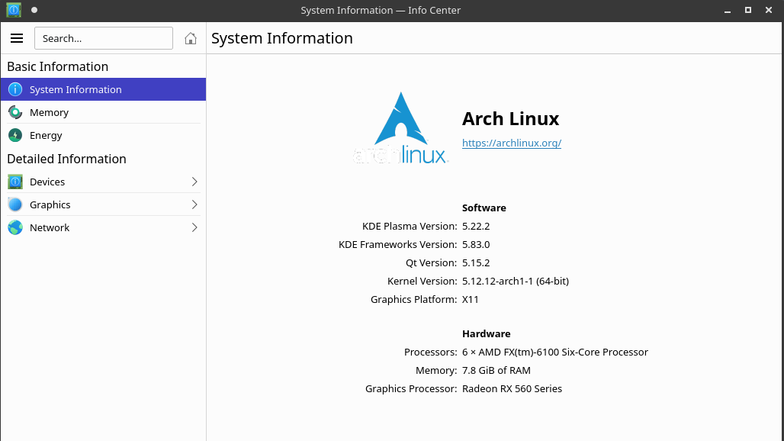This screenshot has width=784, height=441.
Task: Open the Devices entry label
Action: click(47, 182)
